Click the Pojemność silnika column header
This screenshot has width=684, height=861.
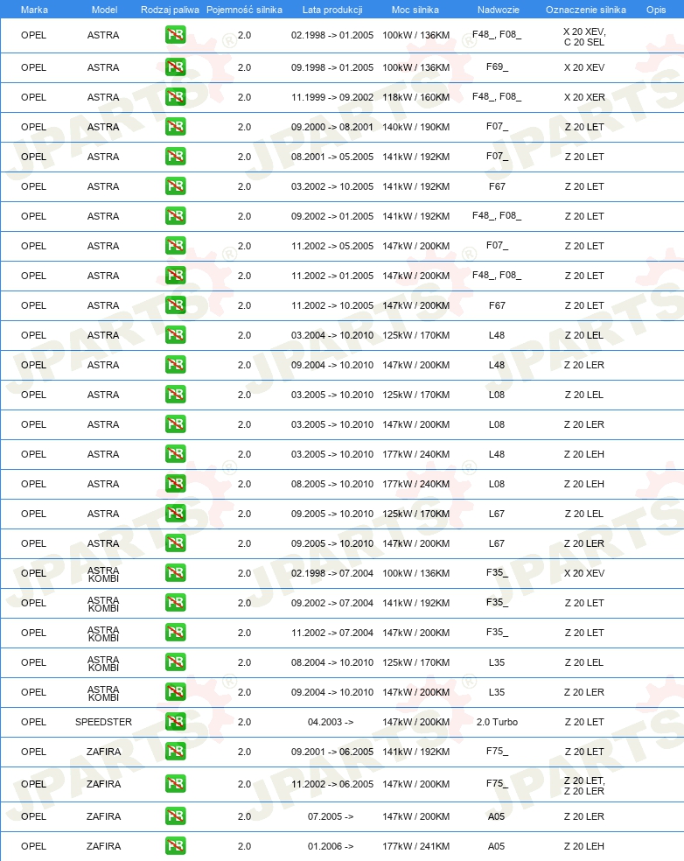tap(244, 10)
